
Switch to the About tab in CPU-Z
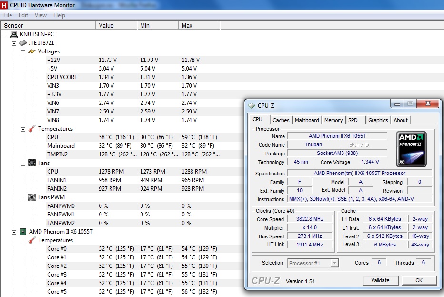tap(401, 120)
